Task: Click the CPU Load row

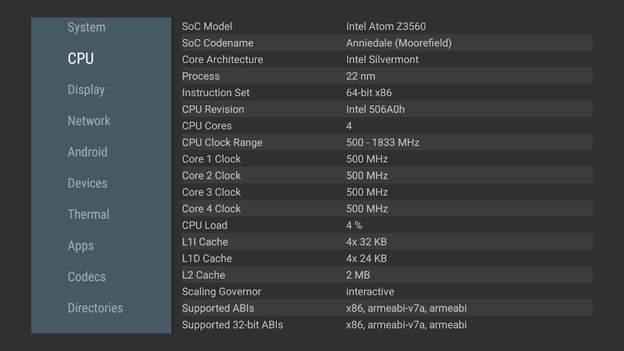Action: pos(386,225)
